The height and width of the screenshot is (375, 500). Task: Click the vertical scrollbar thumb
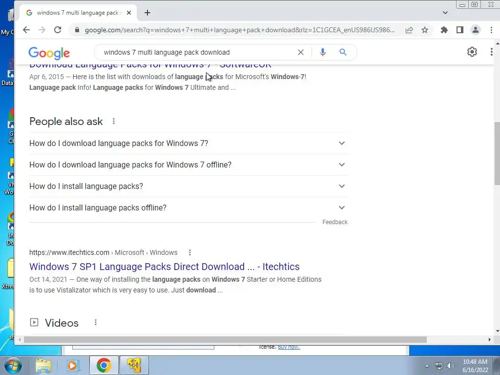click(497, 153)
